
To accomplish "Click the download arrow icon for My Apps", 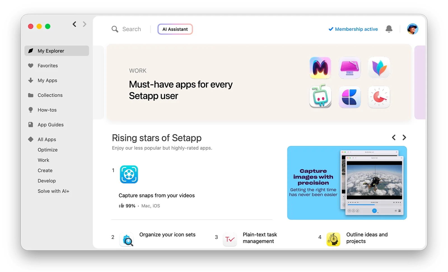I will click(31, 80).
